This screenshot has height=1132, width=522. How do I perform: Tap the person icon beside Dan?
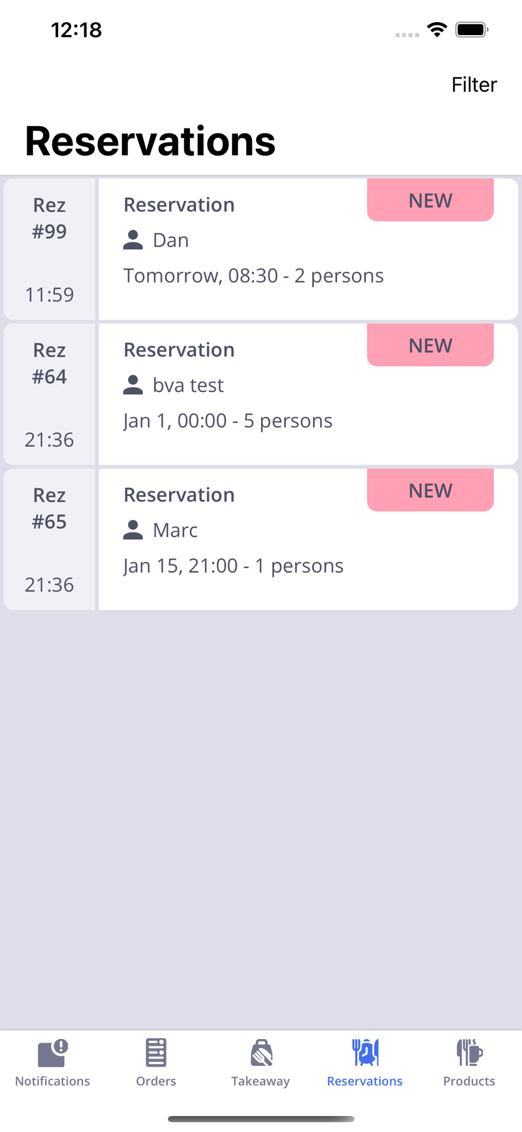click(133, 240)
